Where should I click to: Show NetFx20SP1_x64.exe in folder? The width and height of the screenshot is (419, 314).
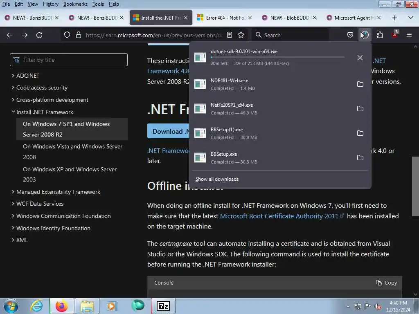(x=360, y=109)
